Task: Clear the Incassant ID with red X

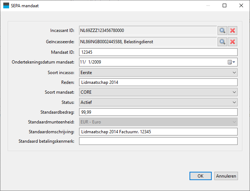Action: [233, 31]
